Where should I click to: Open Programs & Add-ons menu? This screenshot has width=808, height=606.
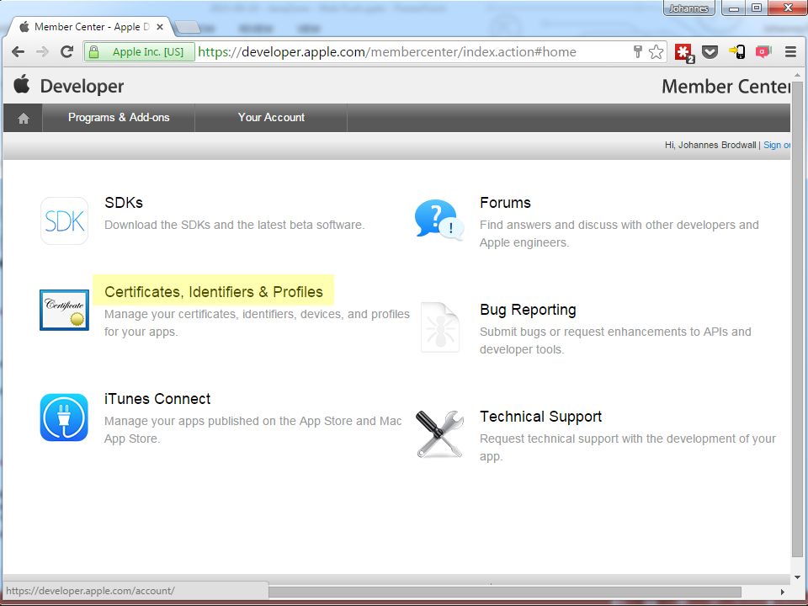(119, 118)
